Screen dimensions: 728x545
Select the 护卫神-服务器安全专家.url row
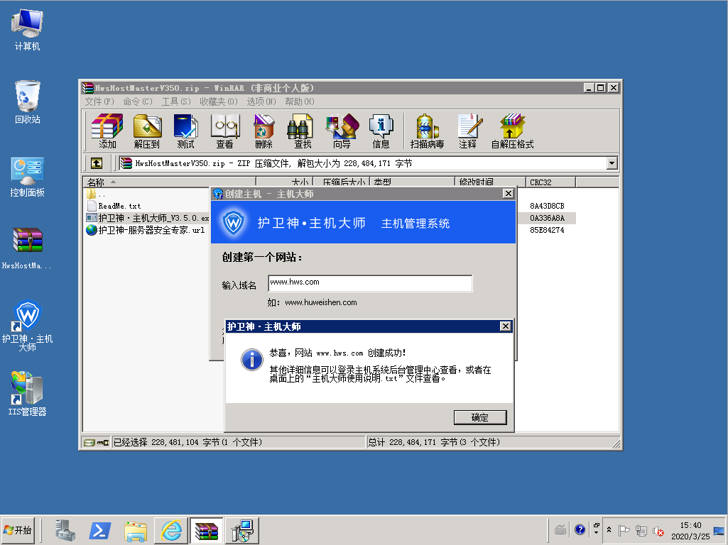[x=146, y=230]
